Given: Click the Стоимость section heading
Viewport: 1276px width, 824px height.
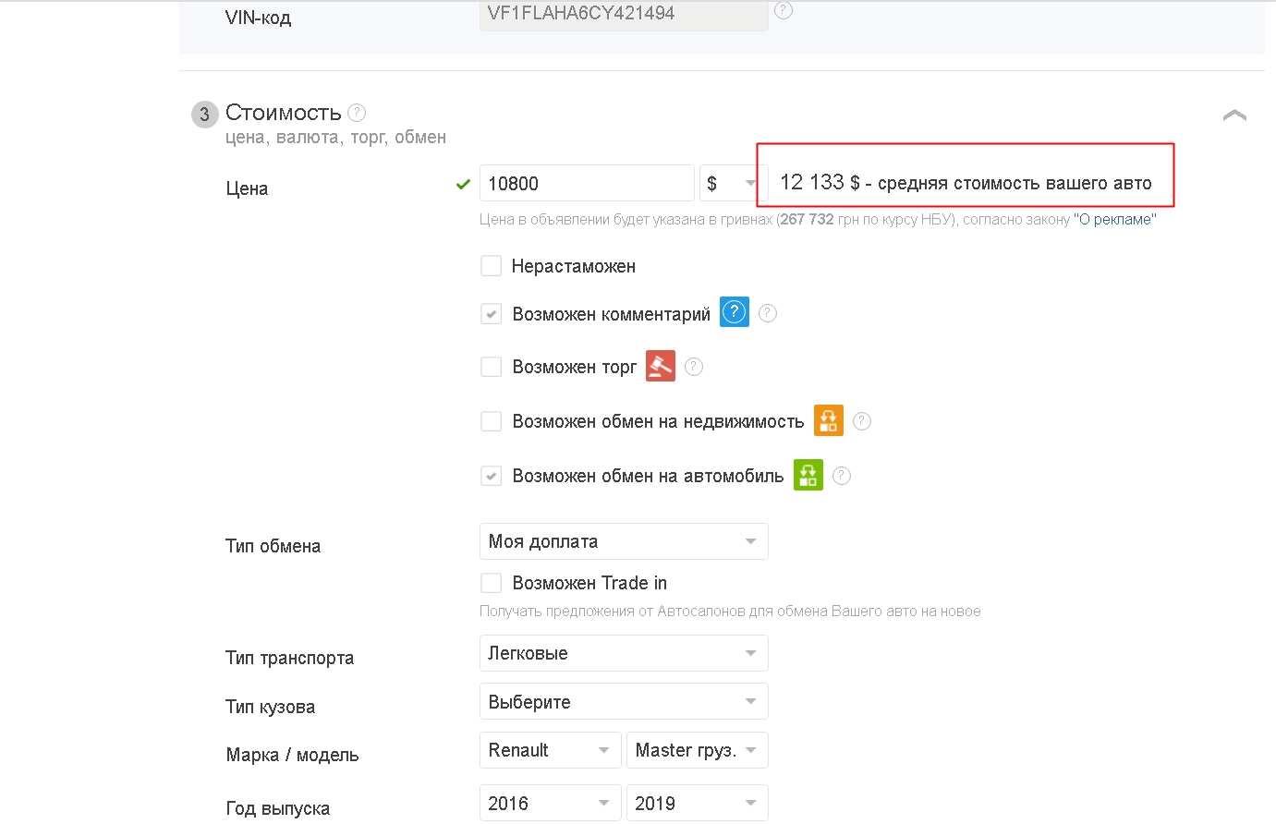Looking at the screenshot, I should (x=284, y=113).
